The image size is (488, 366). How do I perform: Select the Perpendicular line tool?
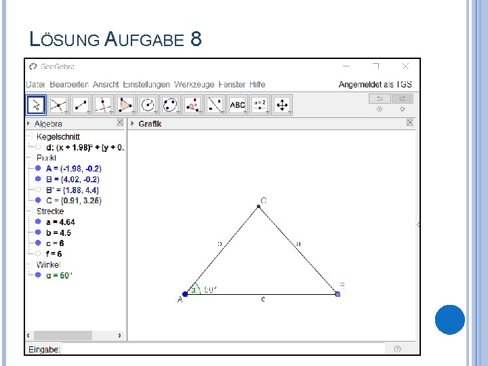pos(103,105)
